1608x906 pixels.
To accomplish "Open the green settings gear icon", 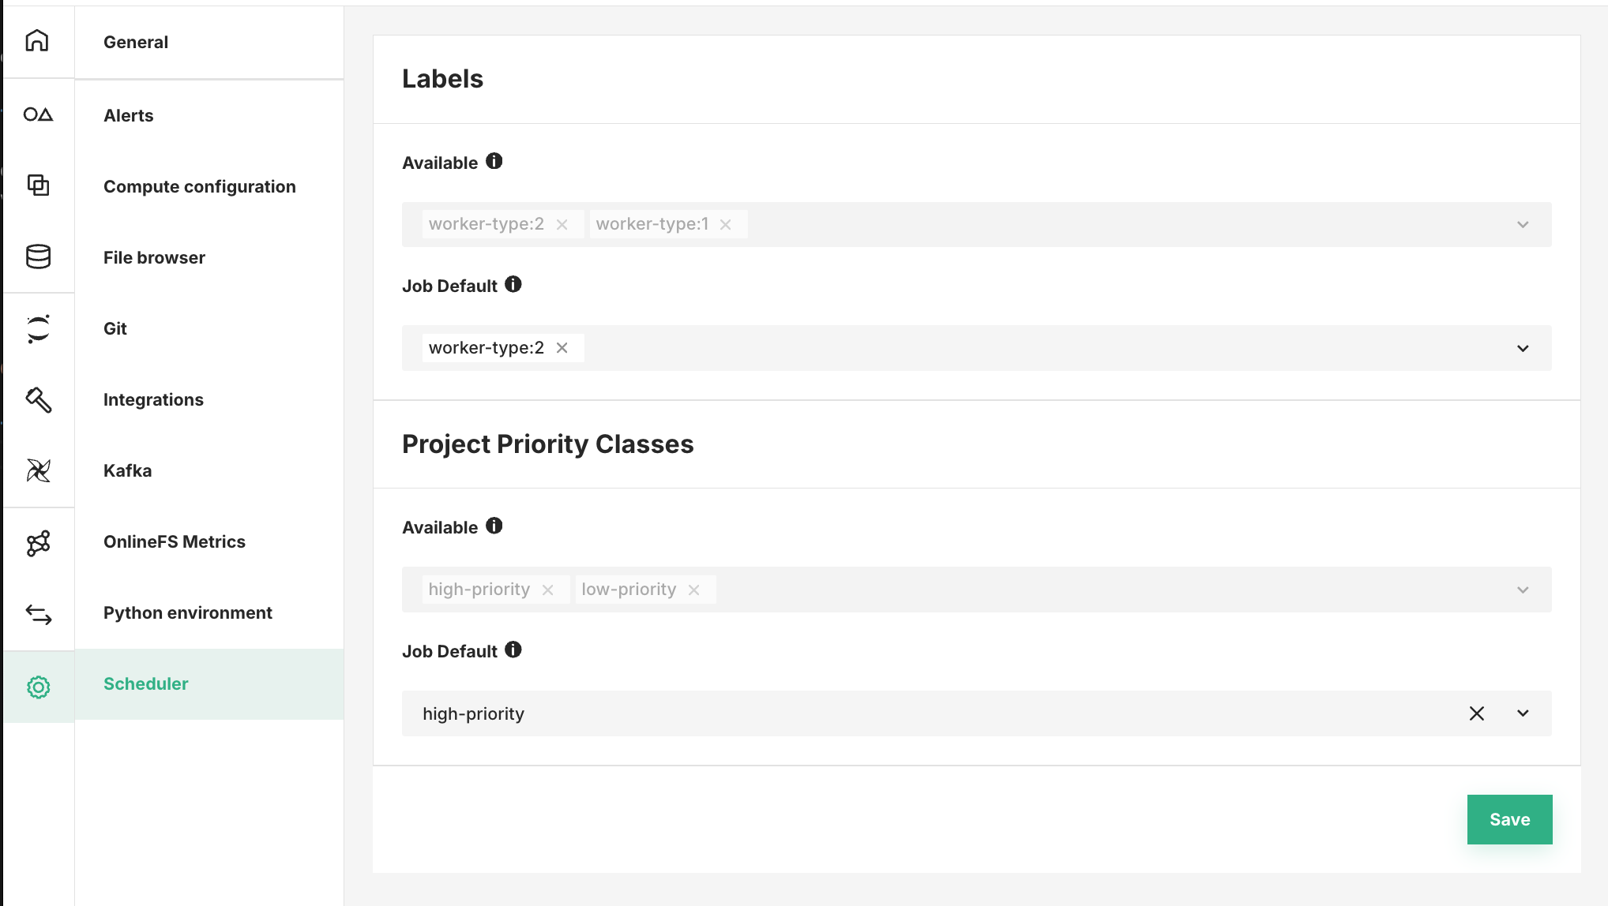I will (37, 687).
